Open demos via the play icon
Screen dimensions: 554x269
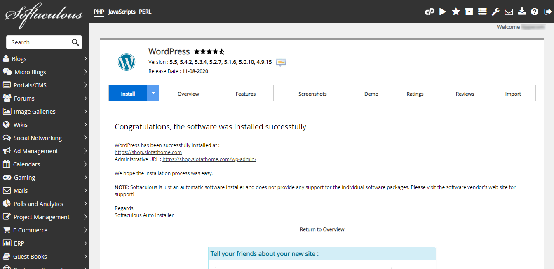tap(443, 12)
